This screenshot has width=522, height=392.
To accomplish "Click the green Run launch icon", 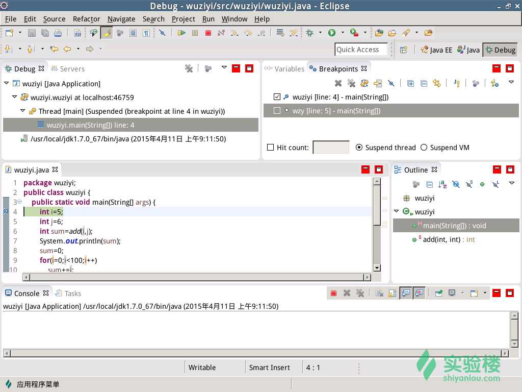I will (332, 33).
